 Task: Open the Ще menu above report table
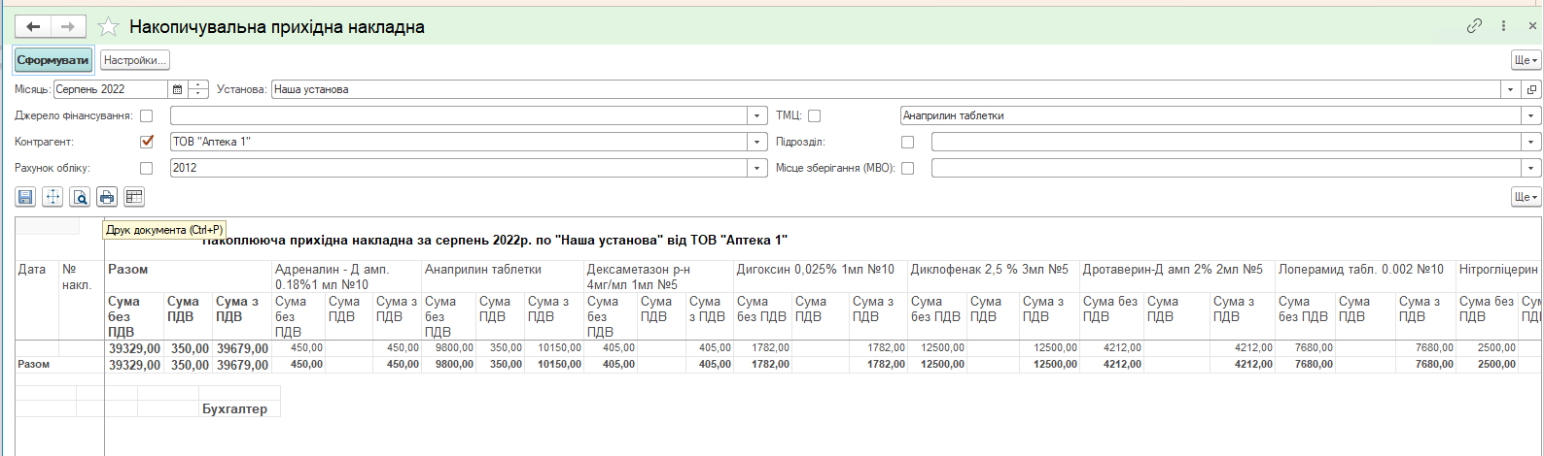[x=1526, y=197]
